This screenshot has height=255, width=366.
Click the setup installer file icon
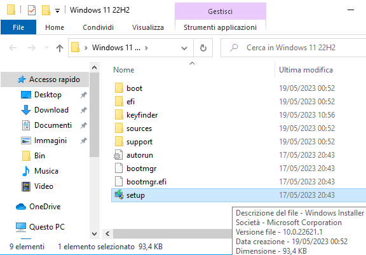119,195
